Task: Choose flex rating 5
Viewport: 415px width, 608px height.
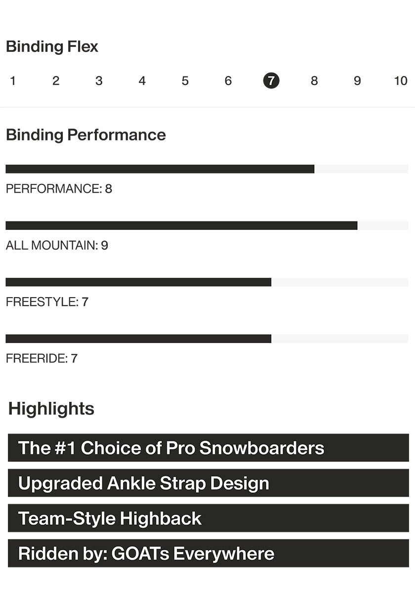Action: pos(185,81)
